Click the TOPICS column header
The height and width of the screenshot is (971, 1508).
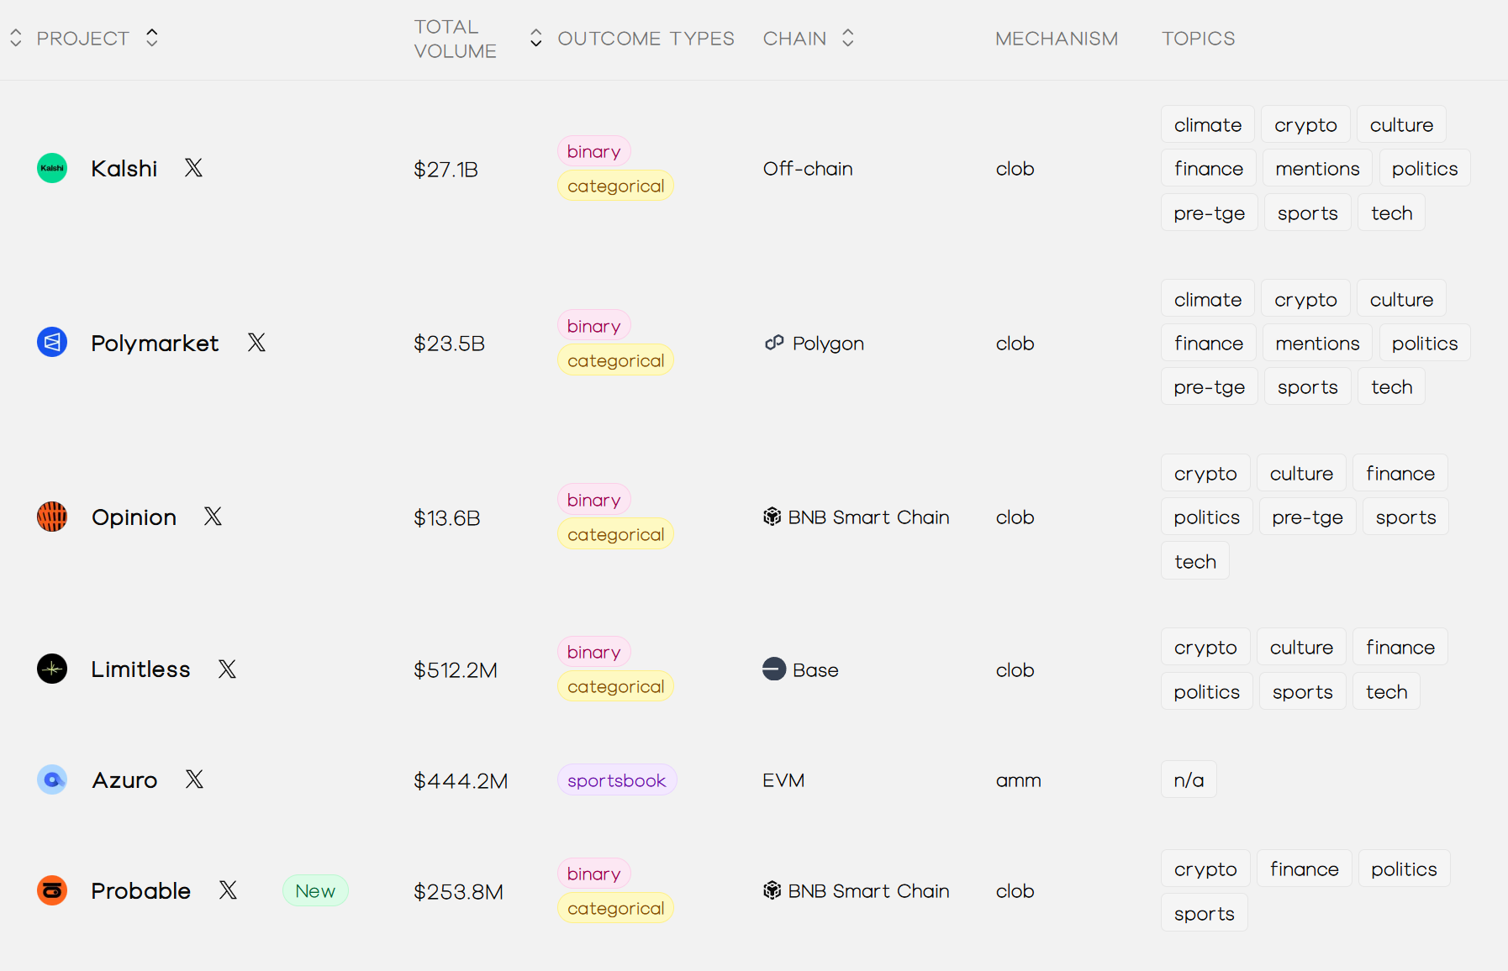point(1199,39)
